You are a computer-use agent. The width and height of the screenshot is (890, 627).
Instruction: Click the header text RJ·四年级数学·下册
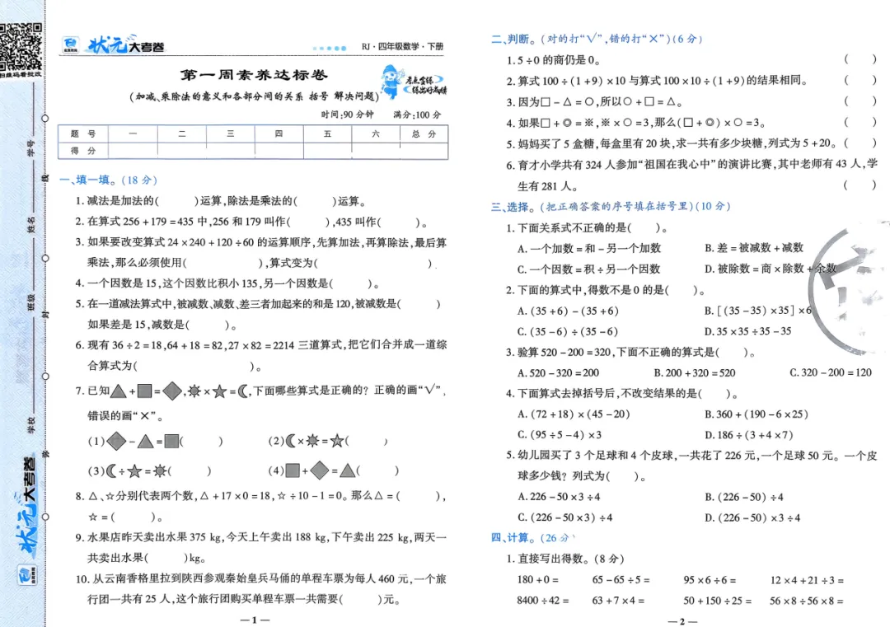[x=402, y=46]
